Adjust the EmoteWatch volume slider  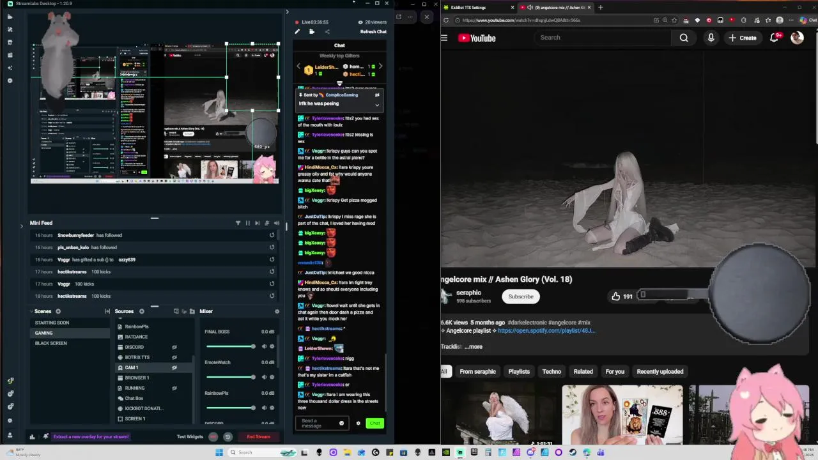point(230,377)
